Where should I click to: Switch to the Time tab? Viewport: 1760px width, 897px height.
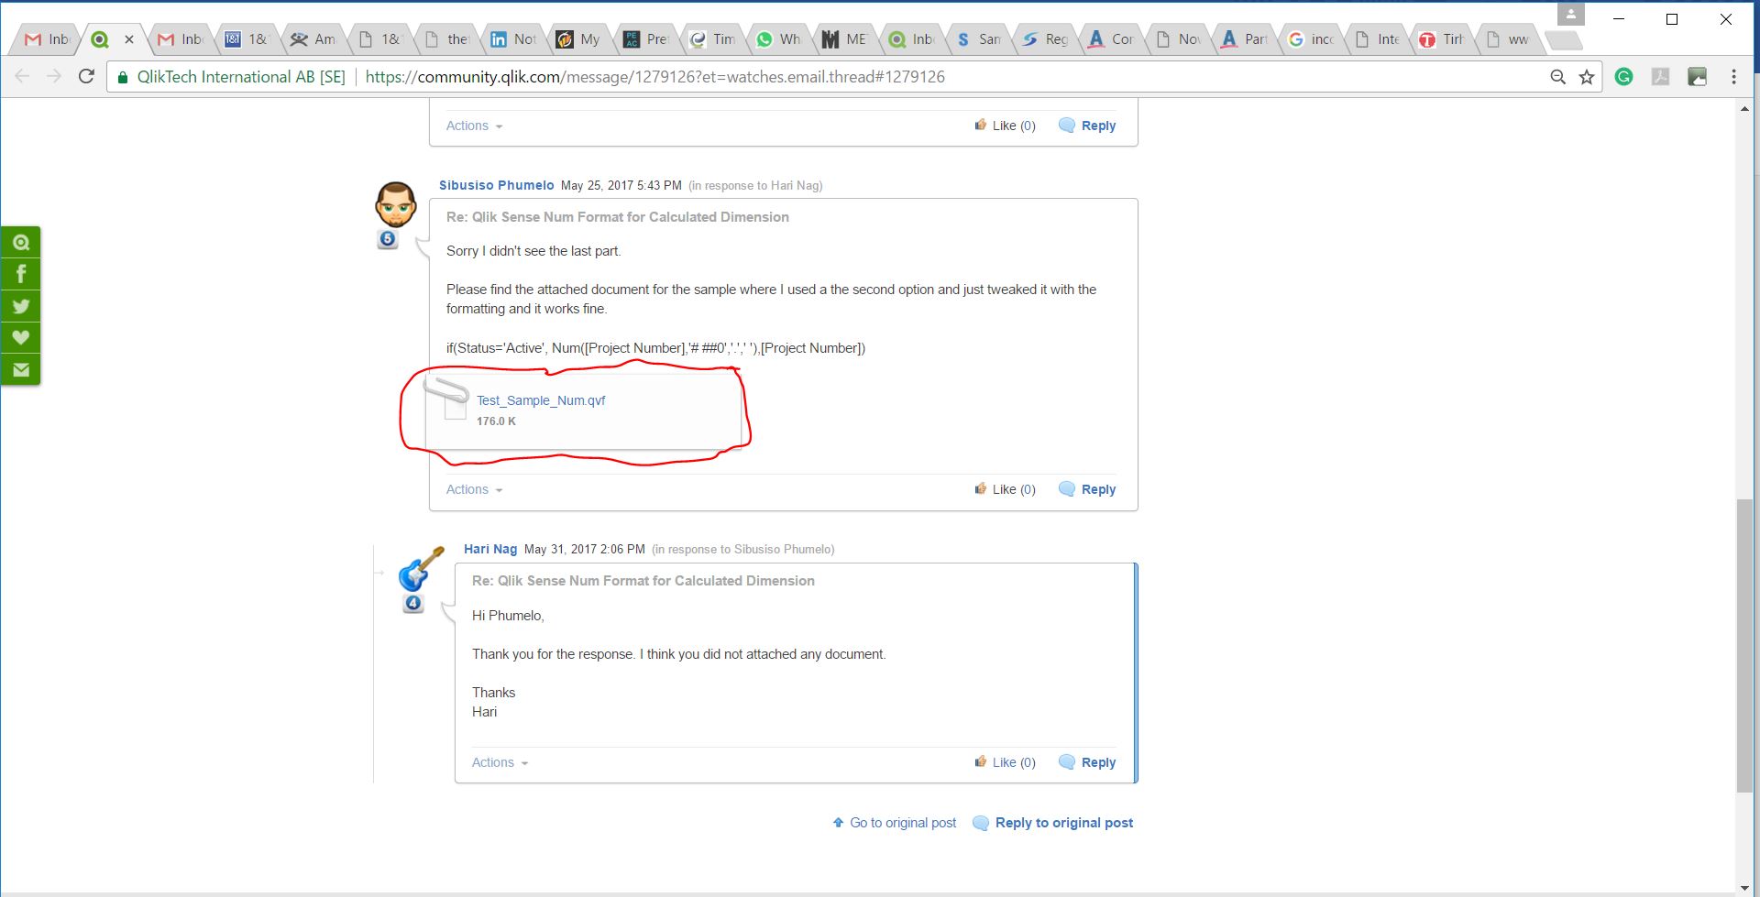click(x=712, y=39)
